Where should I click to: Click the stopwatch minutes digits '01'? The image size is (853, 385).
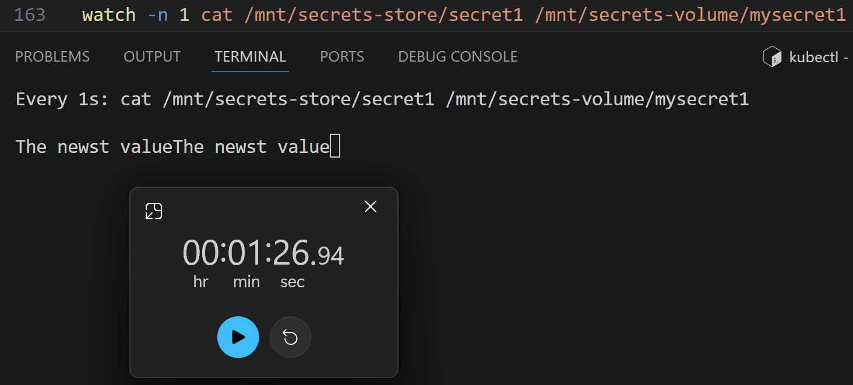tap(246, 254)
